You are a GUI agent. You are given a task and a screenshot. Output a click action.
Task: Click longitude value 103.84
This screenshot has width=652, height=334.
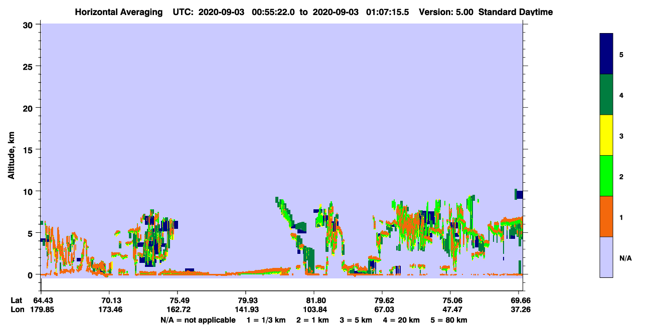pyautogui.click(x=314, y=309)
